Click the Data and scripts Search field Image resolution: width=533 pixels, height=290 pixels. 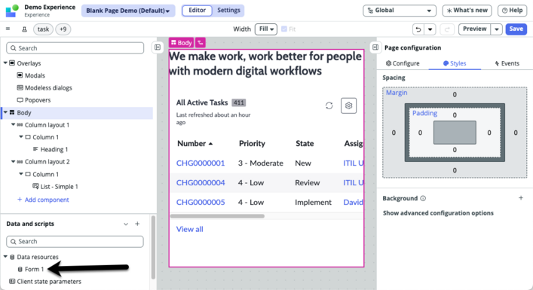click(75, 242)
